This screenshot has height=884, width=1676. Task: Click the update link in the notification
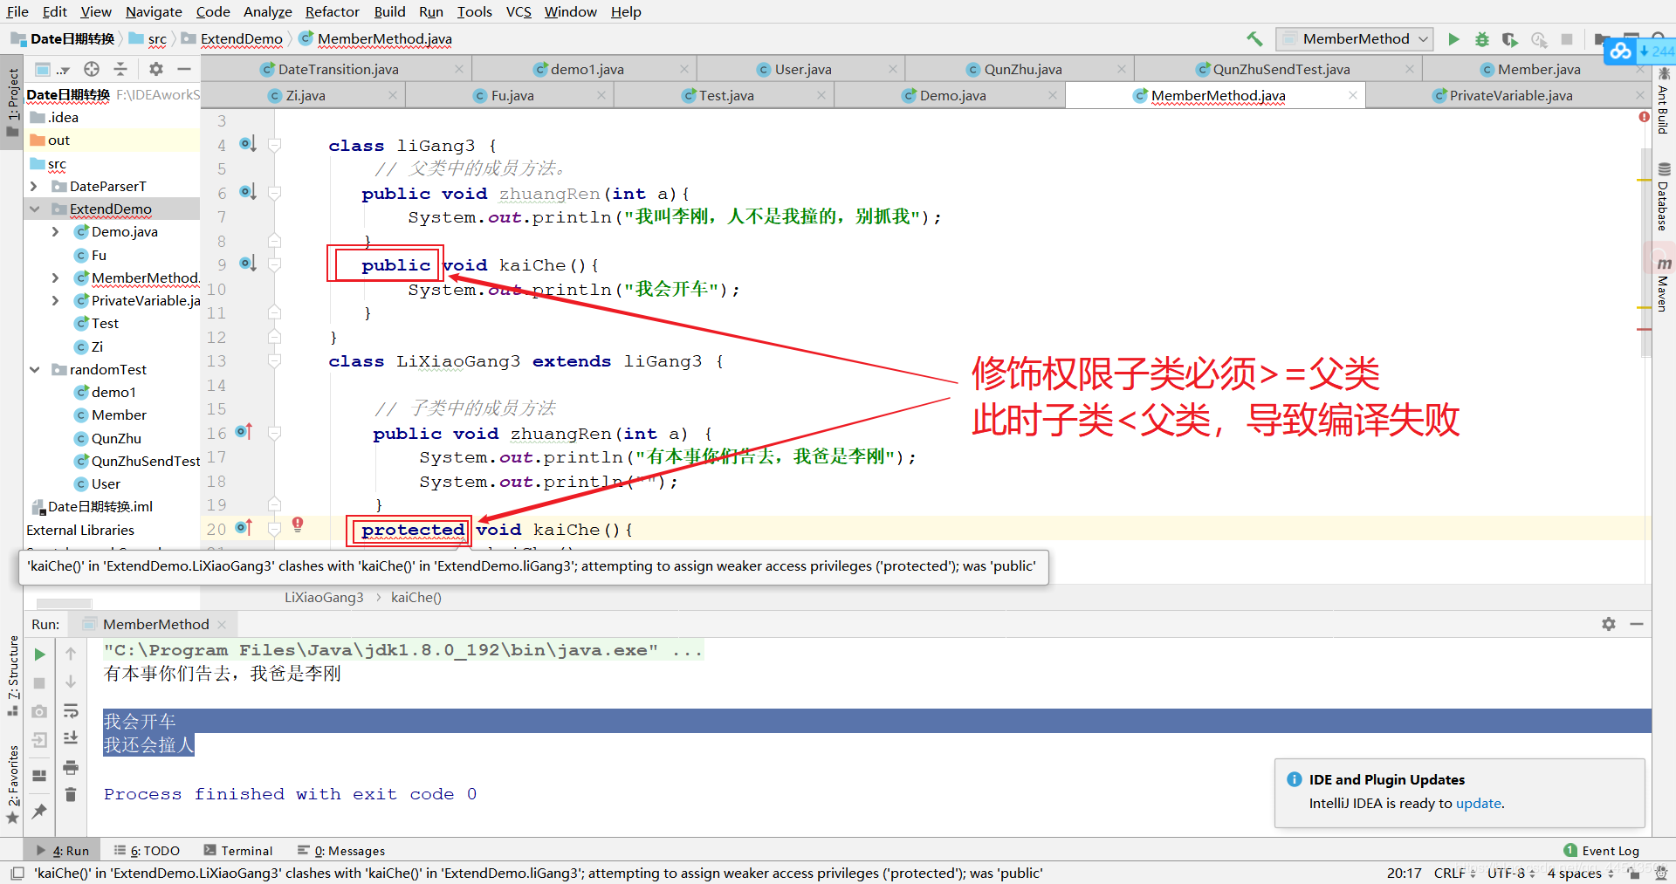pyautogui.click(x=1478, y=803)
